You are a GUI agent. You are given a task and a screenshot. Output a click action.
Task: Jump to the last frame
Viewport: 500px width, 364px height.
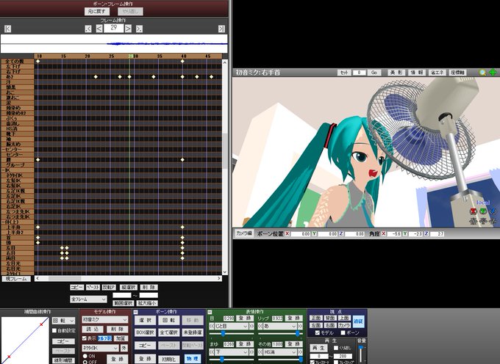pyautogui.click(x=221, y=29)
